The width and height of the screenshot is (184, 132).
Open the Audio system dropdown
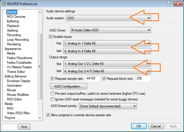pyautogui.click(x=109, y=18)
